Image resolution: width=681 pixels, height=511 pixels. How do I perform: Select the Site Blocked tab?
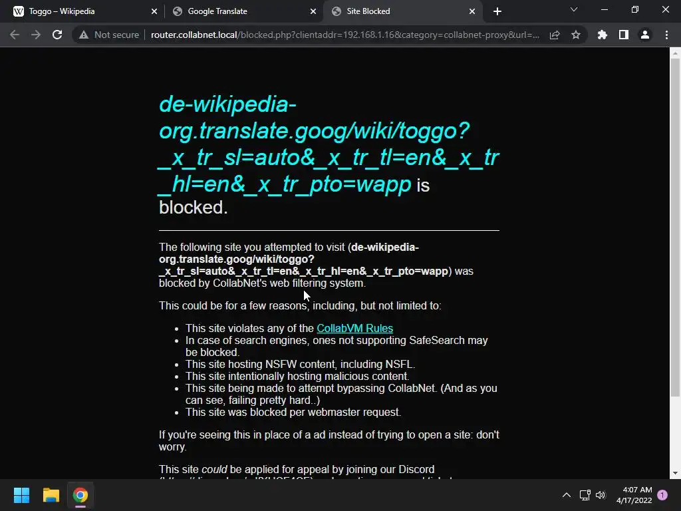tap(402, 11)
